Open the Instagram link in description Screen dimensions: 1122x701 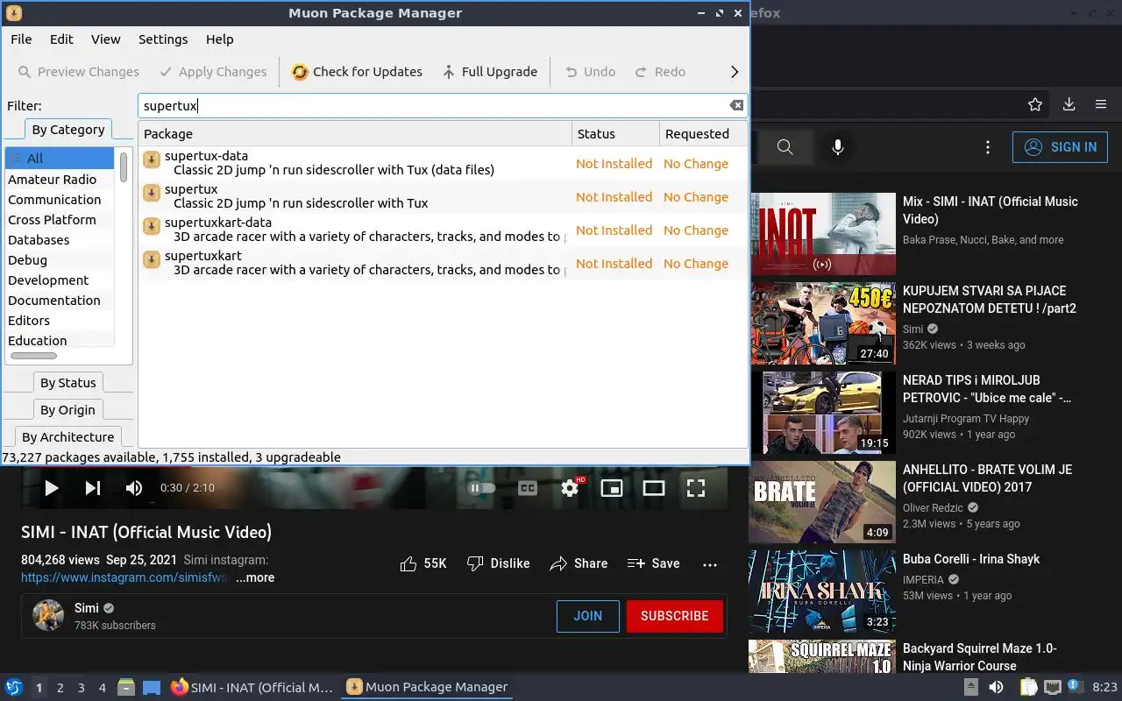[124, 577]
